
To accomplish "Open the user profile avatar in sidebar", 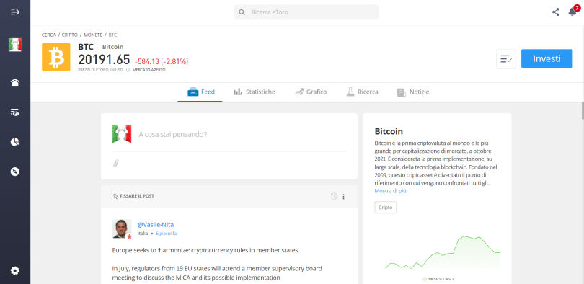I will [x=15, y=45].
